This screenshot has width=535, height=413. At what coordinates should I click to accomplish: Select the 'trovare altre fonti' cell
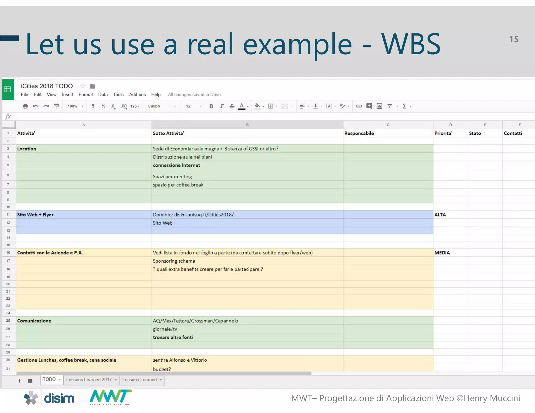click(x=247, y=337)
